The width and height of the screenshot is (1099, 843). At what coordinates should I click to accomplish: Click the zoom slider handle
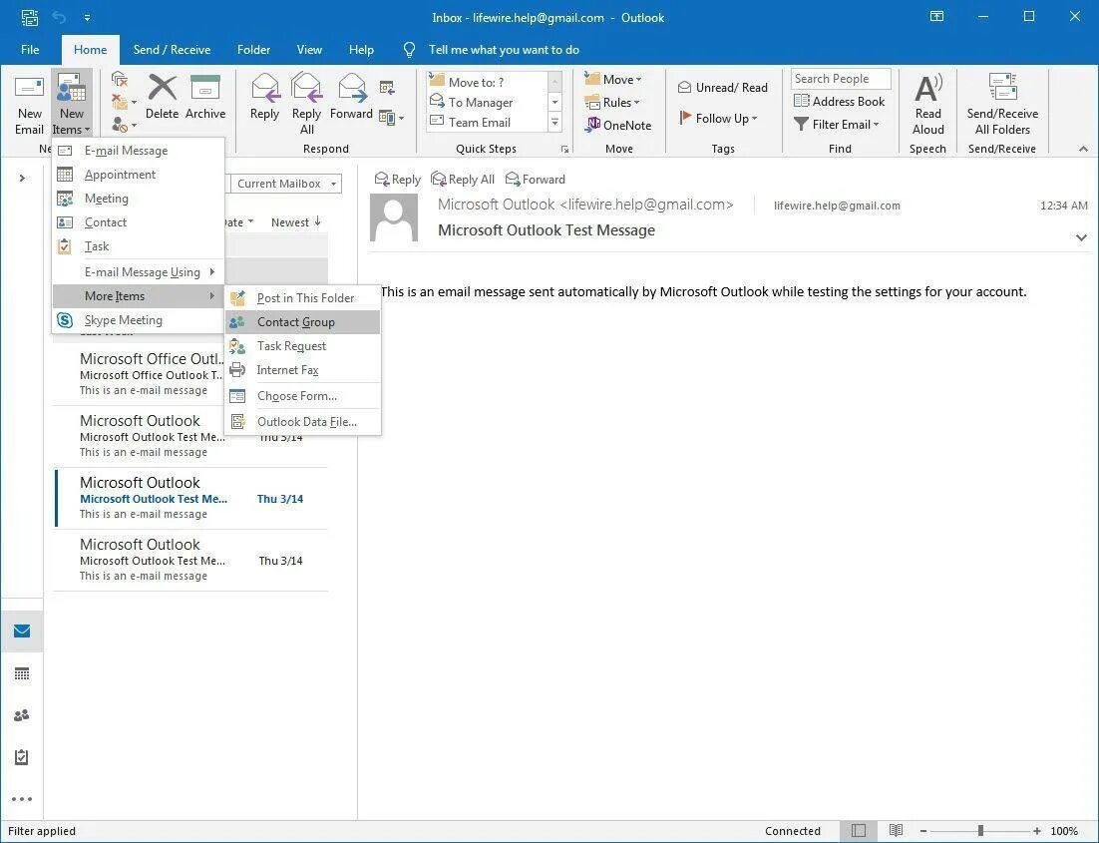click(980, 830)
